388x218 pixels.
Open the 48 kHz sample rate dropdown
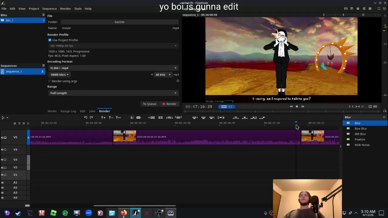click(x=163, y=74)
